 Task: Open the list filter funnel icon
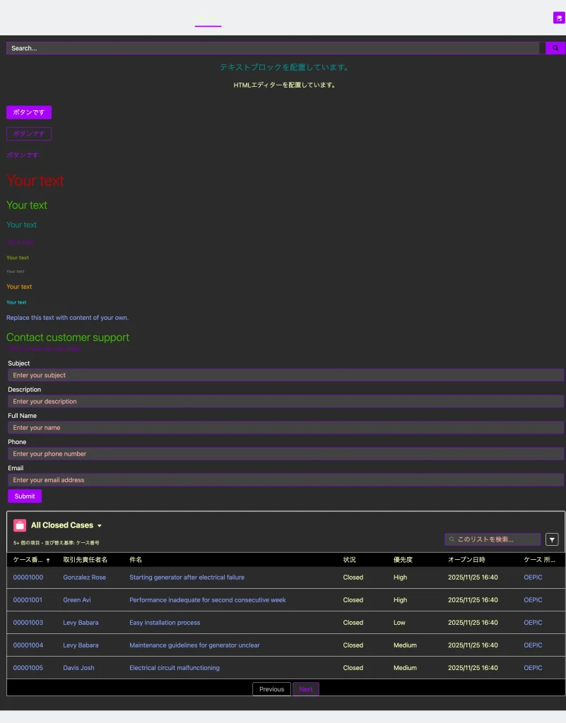(x=552, y=539)
